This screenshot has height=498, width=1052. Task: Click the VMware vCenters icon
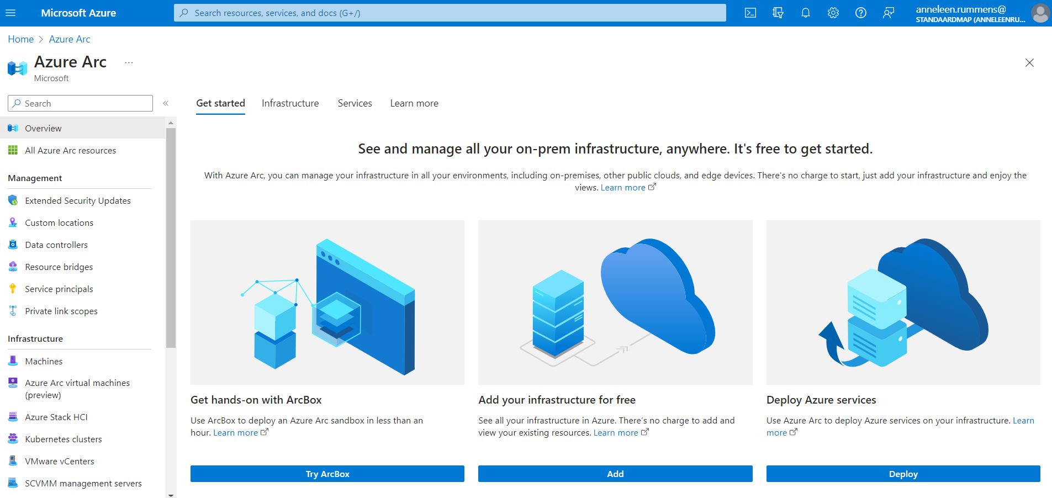coord(13,461)
